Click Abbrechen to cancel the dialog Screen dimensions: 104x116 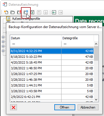pyautogui.click(x=88, y=107)
